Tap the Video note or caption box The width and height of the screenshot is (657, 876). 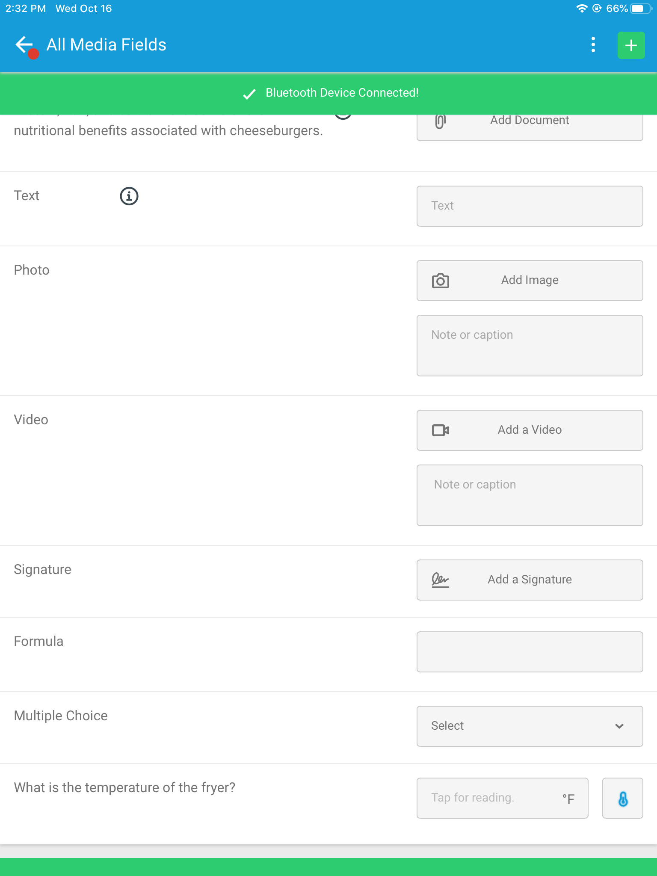pyautogui.click(x=530, y=495)
